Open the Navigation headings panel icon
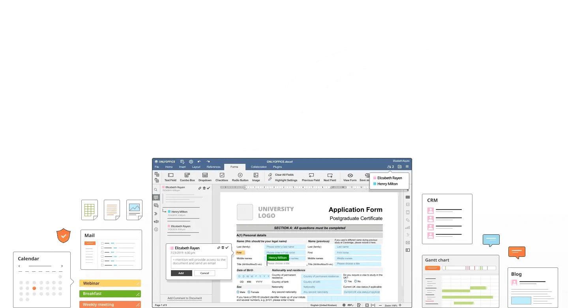 (x=156, y=213)
